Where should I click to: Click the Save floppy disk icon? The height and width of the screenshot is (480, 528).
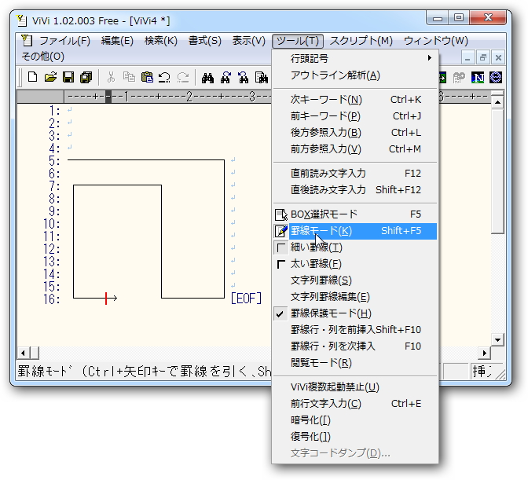point(68,78)
